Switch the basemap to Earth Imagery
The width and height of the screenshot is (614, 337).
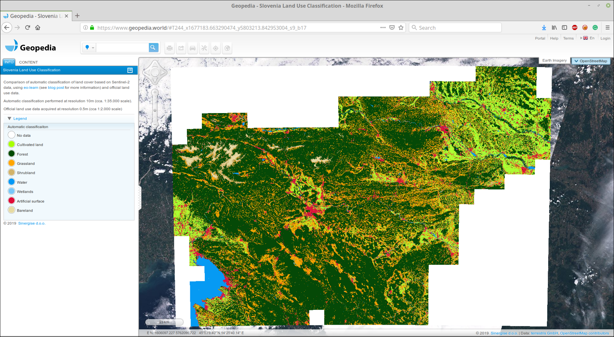point(554,61)
